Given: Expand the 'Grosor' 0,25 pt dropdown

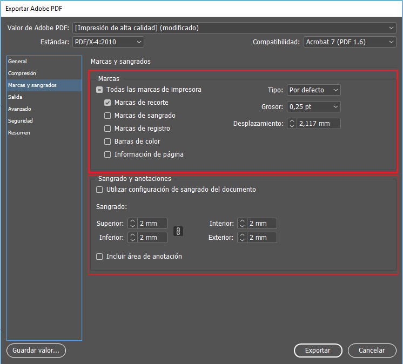Looking at the screenshot, I should pos(313,107).
